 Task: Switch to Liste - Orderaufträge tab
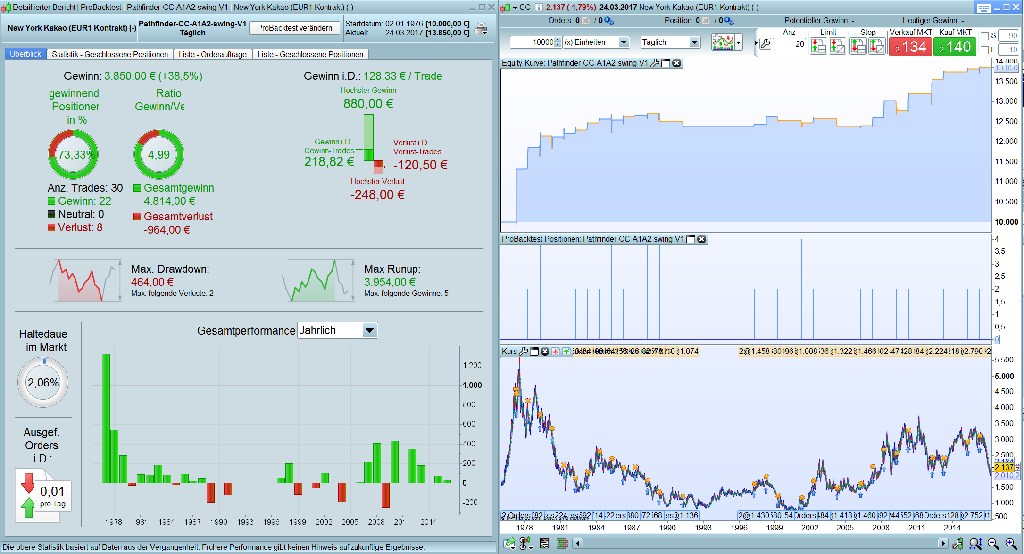[212, 54]
